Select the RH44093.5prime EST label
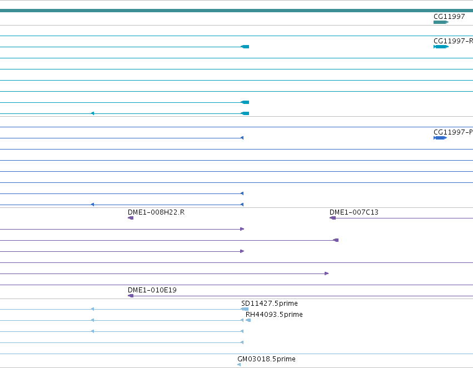Image resolution: width=473 pixels, height=368 pixels. (274, 315)
